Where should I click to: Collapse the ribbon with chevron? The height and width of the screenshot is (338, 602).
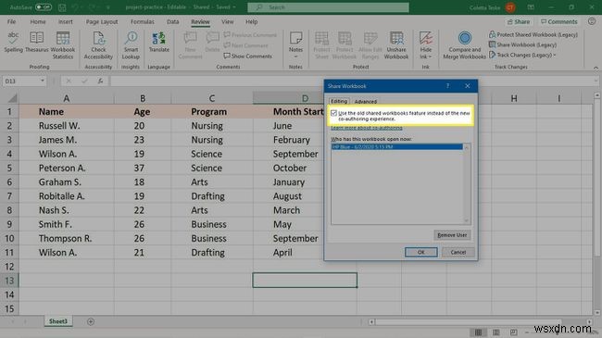pos(596,68)
